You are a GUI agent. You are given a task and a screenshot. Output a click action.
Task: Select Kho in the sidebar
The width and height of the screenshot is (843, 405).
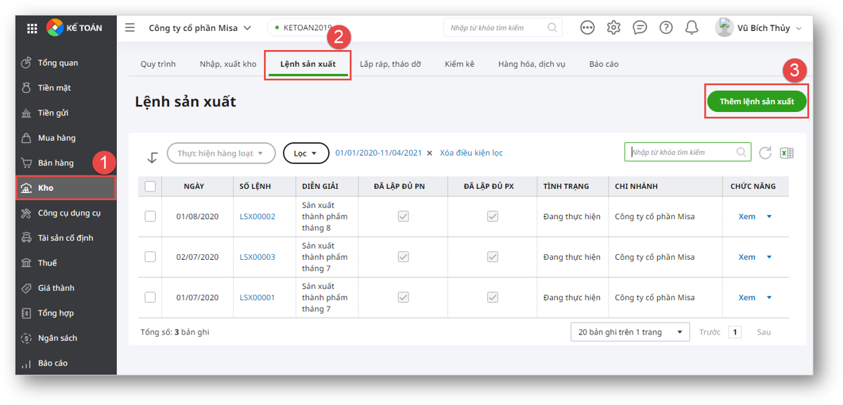coord(66,188)
